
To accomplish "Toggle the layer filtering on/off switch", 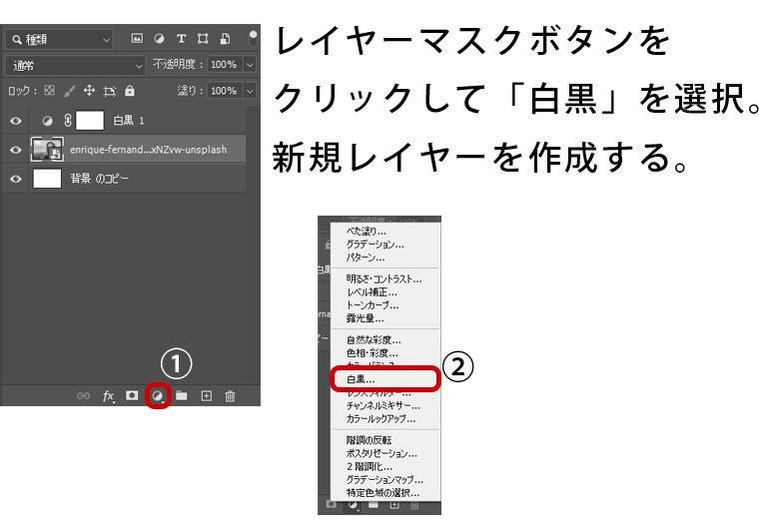I will coord(253,38).
